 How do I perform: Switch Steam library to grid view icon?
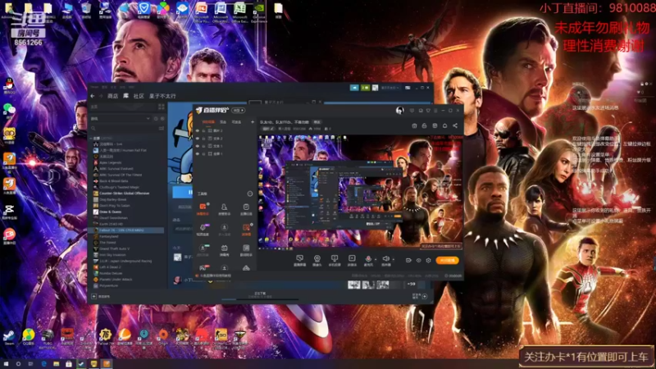tap(162, 107)
